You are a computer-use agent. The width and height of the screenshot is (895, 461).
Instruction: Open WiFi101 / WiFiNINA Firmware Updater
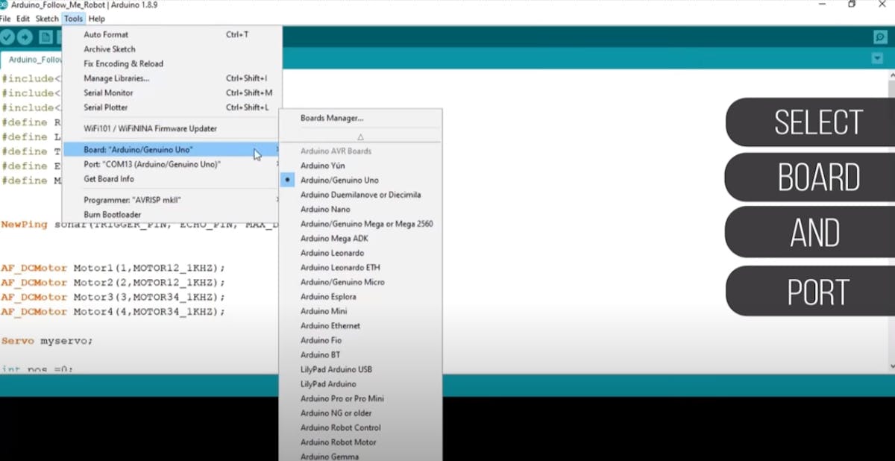pos(172,128)
